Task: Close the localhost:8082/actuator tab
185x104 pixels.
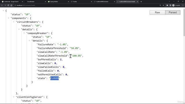Action: pyautogui.click(x=114, y=2)
